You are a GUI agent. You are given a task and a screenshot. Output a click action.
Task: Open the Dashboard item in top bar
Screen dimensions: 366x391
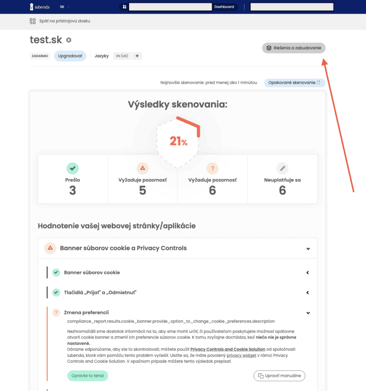[x=224, y=7]
